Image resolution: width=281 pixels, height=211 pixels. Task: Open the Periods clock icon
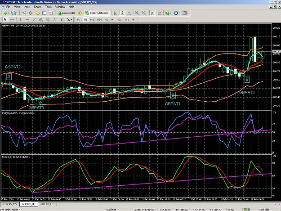coord(176,13)
